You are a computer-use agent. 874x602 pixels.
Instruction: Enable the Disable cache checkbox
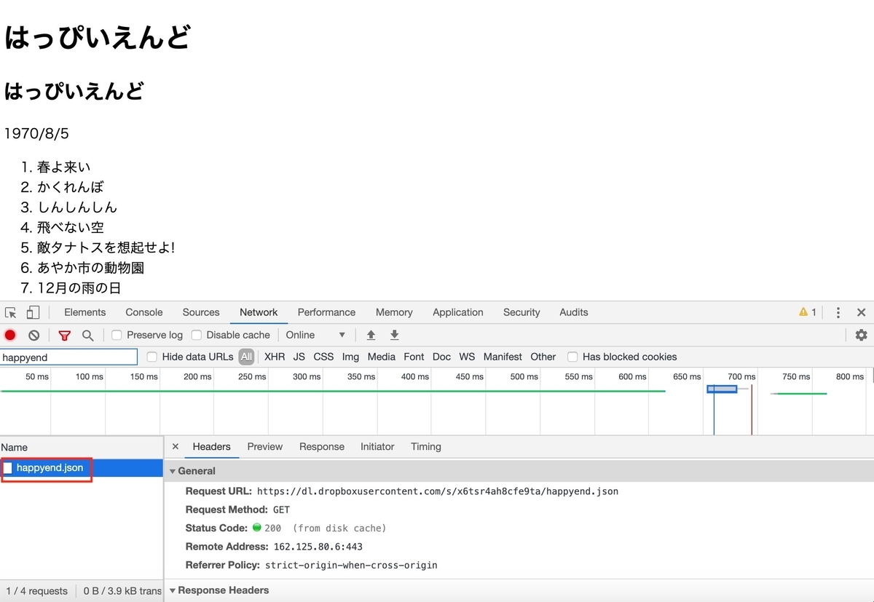(196, 335)
